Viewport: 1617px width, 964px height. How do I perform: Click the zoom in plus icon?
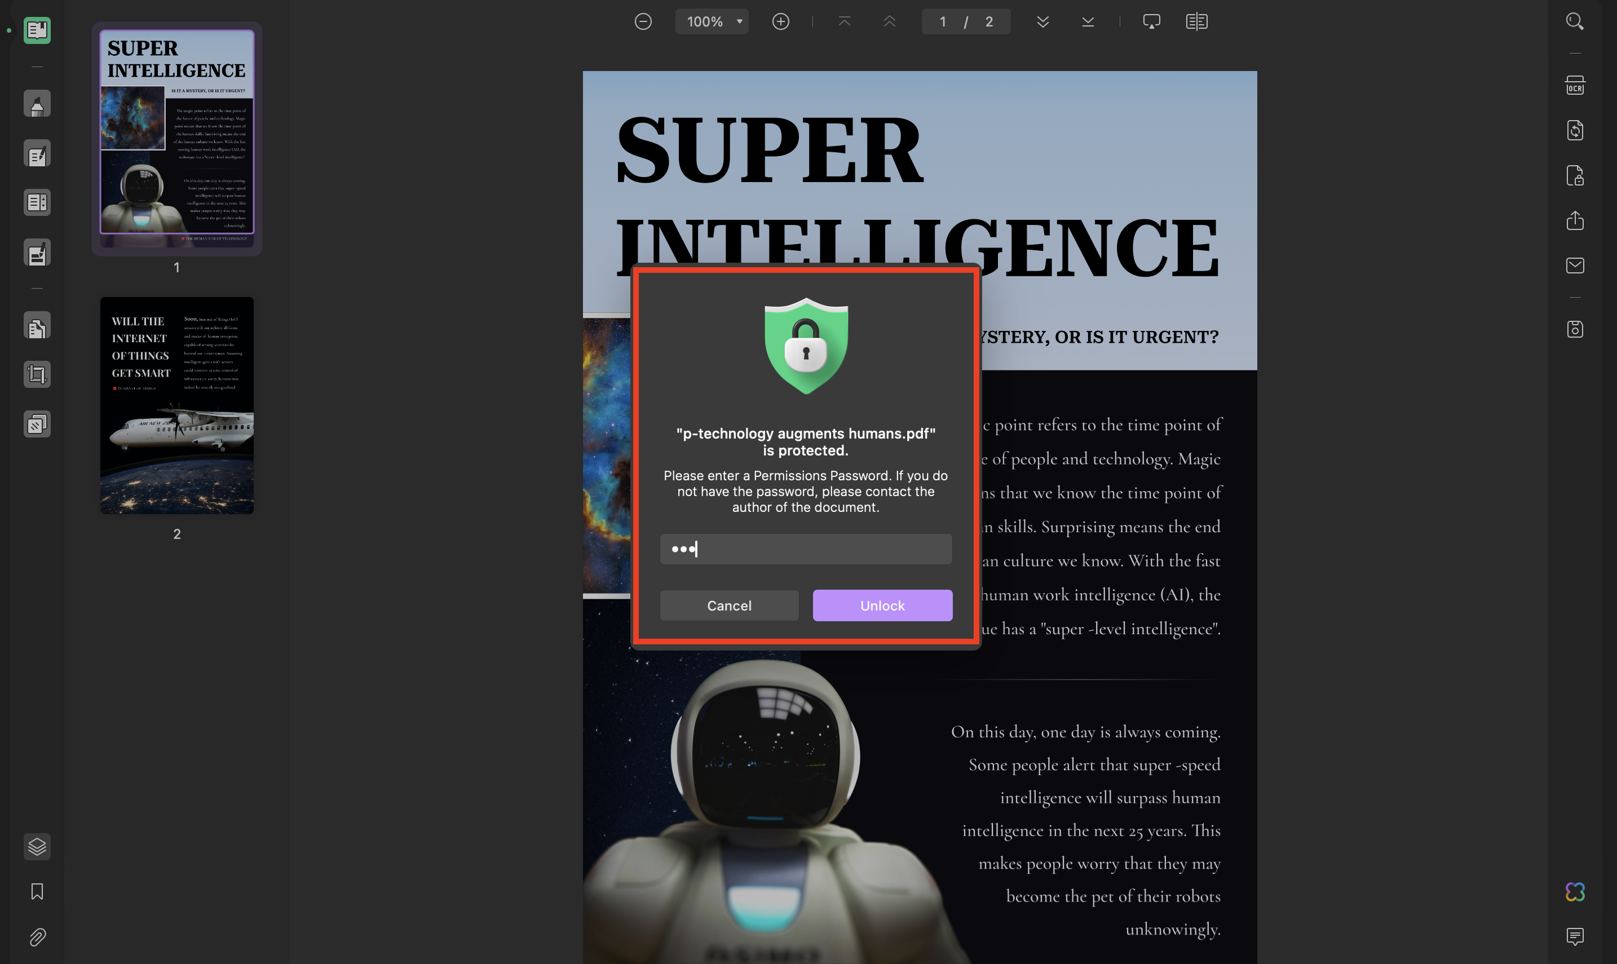click(780, 21)
